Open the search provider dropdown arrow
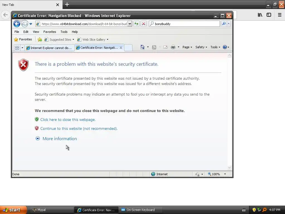Viewport: 285px width, 214px height. click(229, 24)
